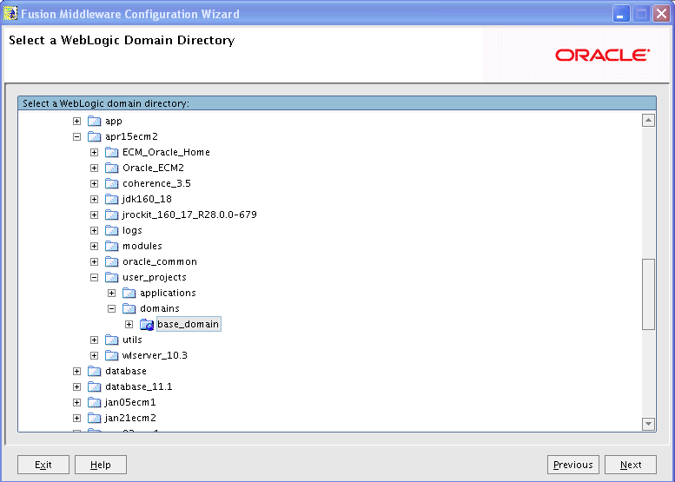Click the wizard icon in title bar
Screen dimensions: 675x482
(x=10, y=13)
